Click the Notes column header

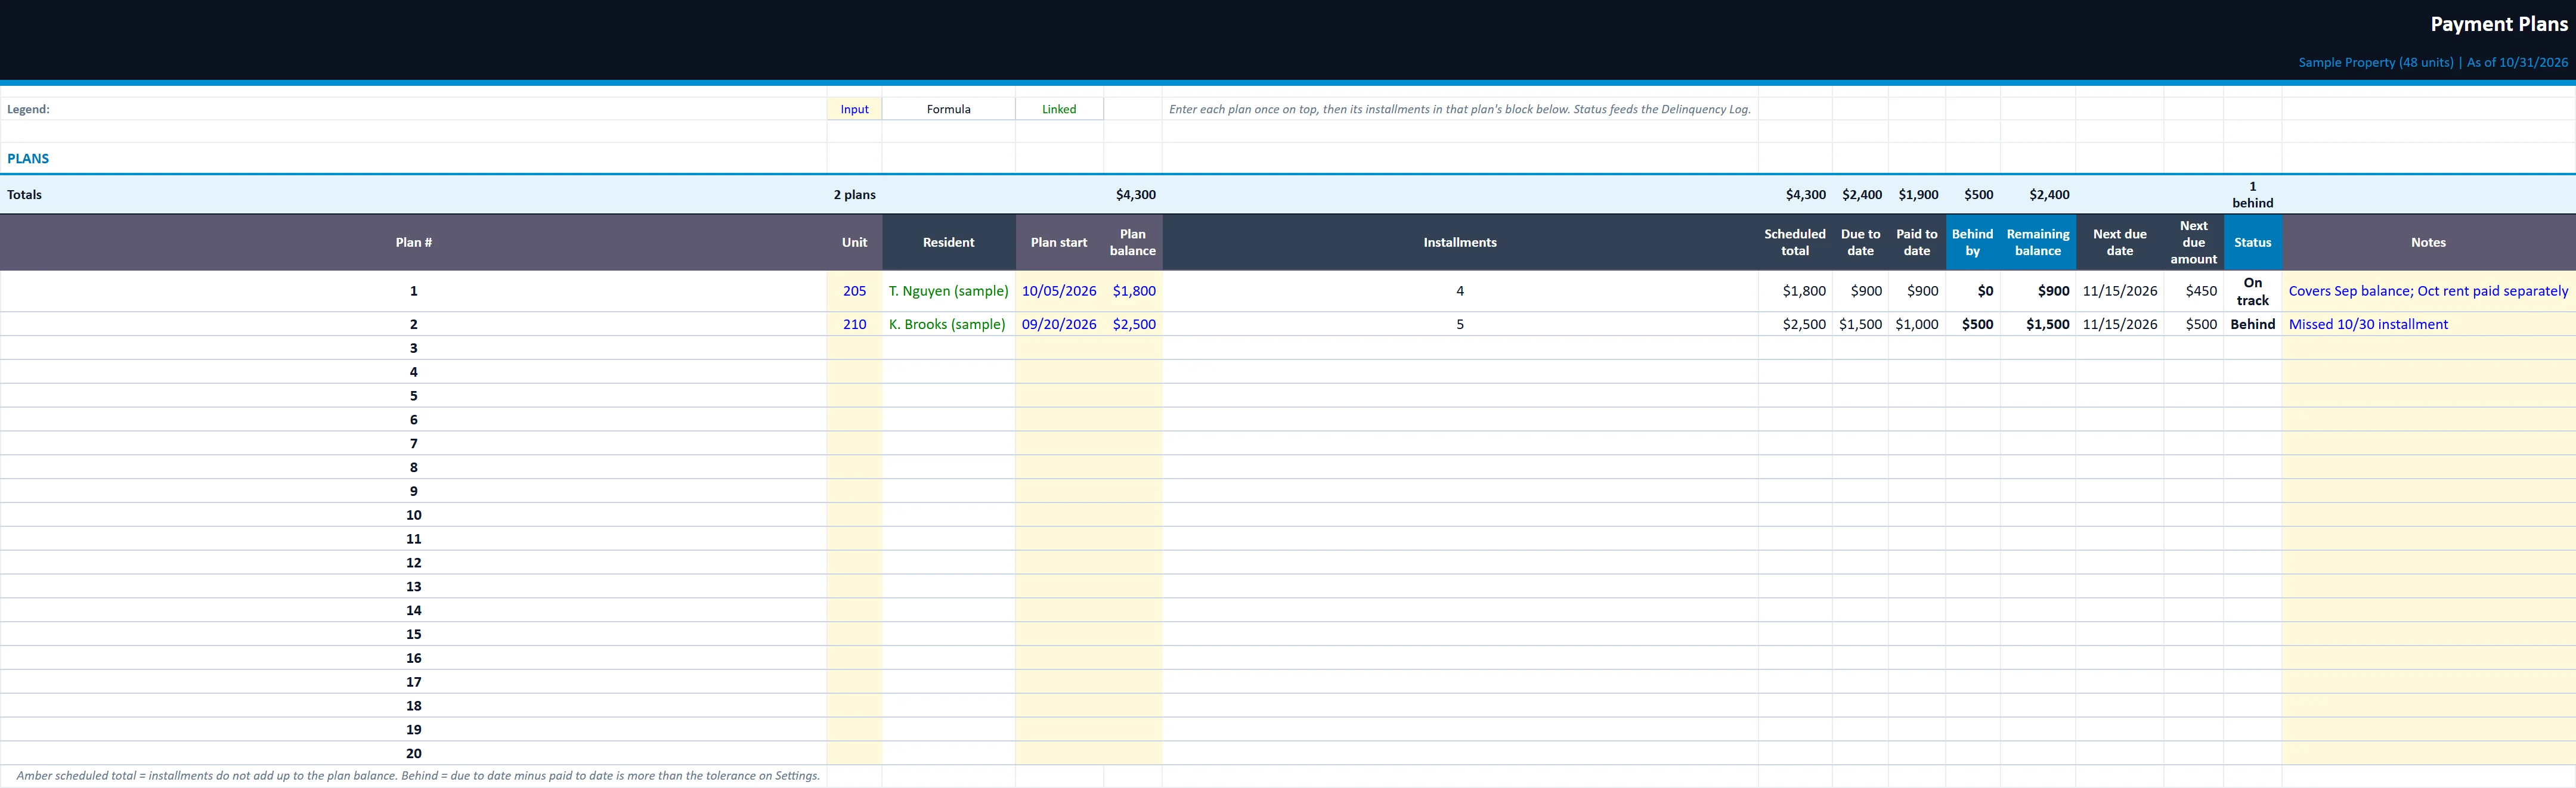pyautogui.click(x=2428, y=242)
